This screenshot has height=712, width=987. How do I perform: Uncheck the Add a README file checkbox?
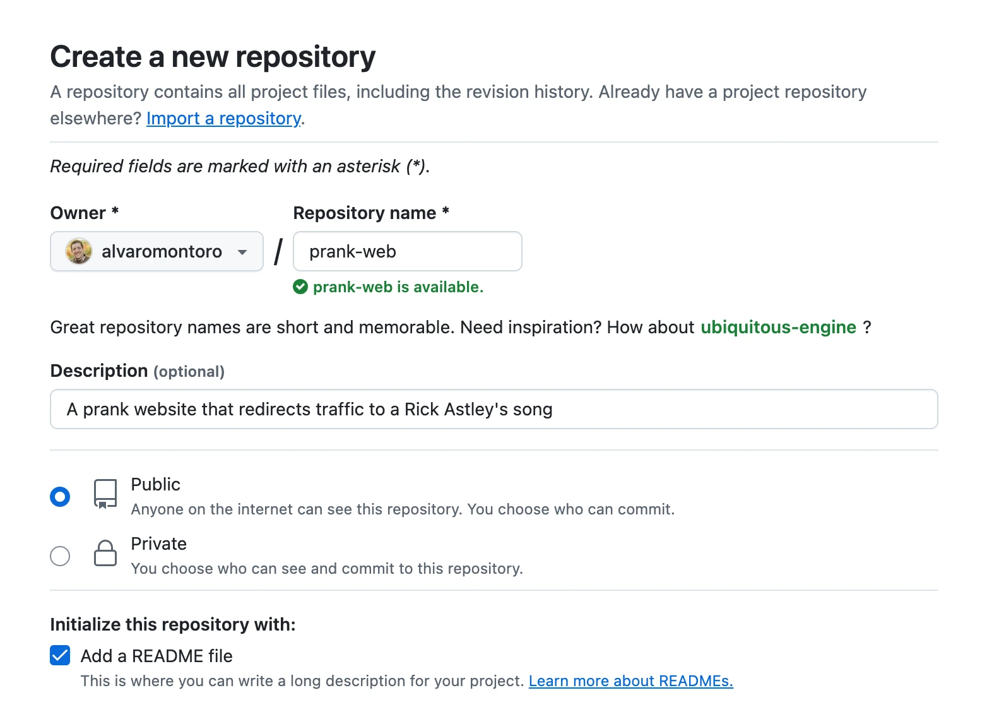(60, 656)
